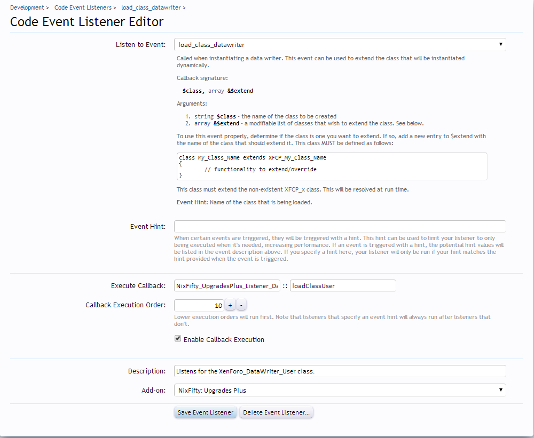Expand the Add-on dropdown list
This screenshot has height=438, width=534.
coord(340,390)
